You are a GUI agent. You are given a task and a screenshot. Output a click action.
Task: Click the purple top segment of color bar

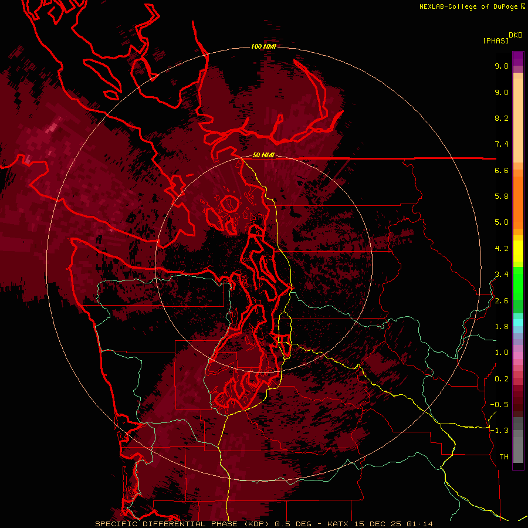click(518, 59)
